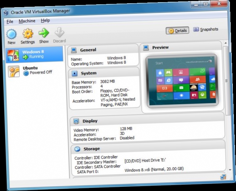This screenshot has width=236, height=191.
Task: Open the Machine menu
Action: 27,21
